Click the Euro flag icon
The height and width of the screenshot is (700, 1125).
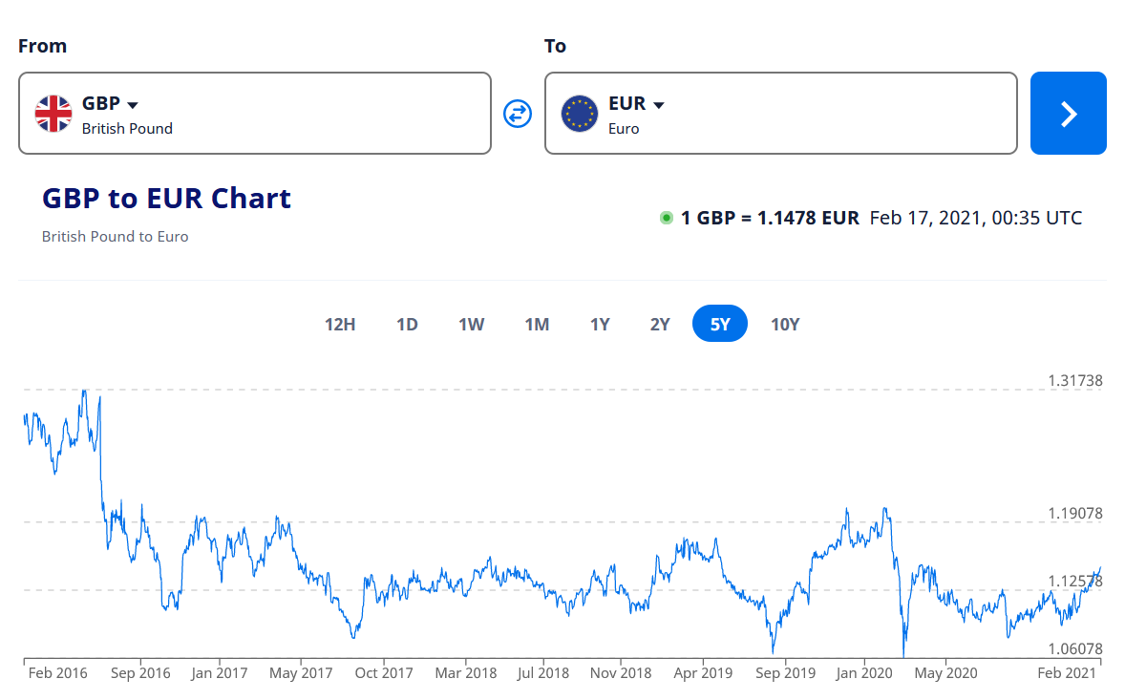(x=580, y=114)
